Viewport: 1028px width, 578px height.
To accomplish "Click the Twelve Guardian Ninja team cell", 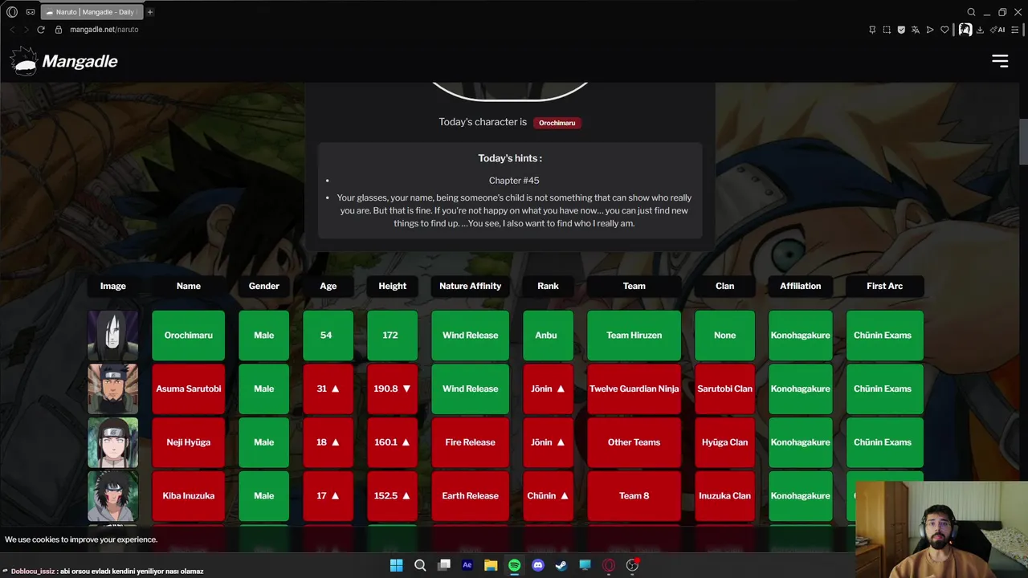I will 634,389.
